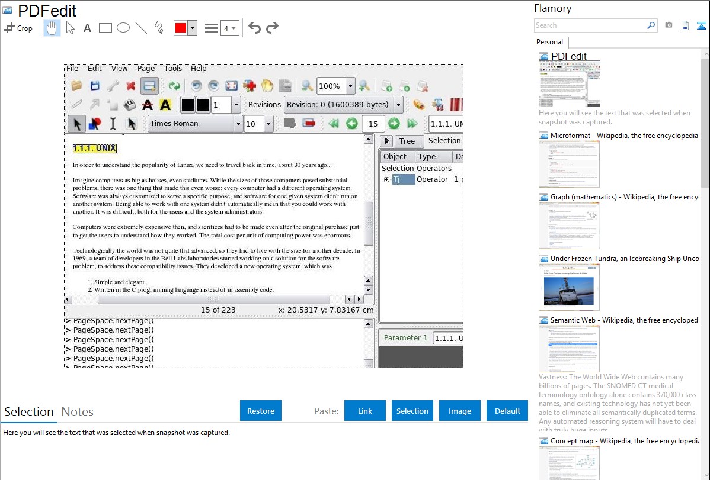Open the File menu in PDFedit
Screen dimensions: 710x480
[x=72, y=68]
